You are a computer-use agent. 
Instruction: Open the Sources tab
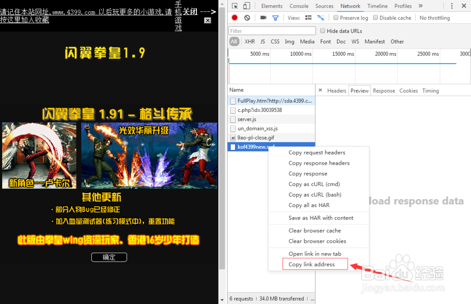pos(324,6)
